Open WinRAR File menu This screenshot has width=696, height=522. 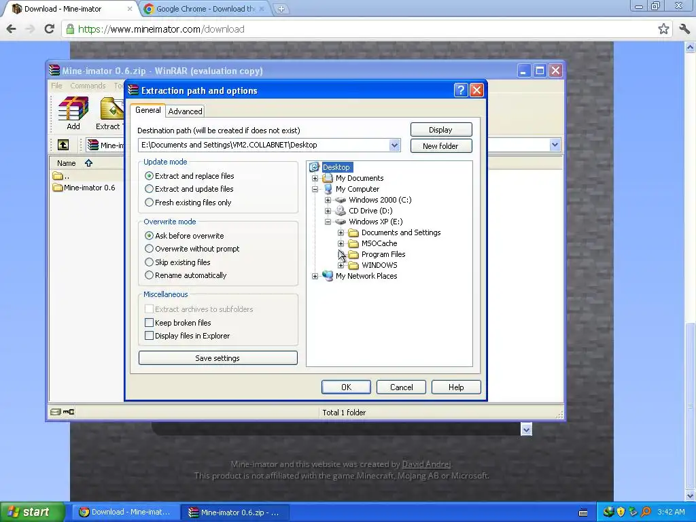56,86
